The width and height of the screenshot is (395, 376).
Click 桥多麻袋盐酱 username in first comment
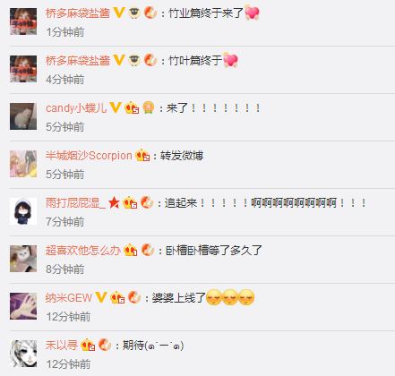click(78, 13)
